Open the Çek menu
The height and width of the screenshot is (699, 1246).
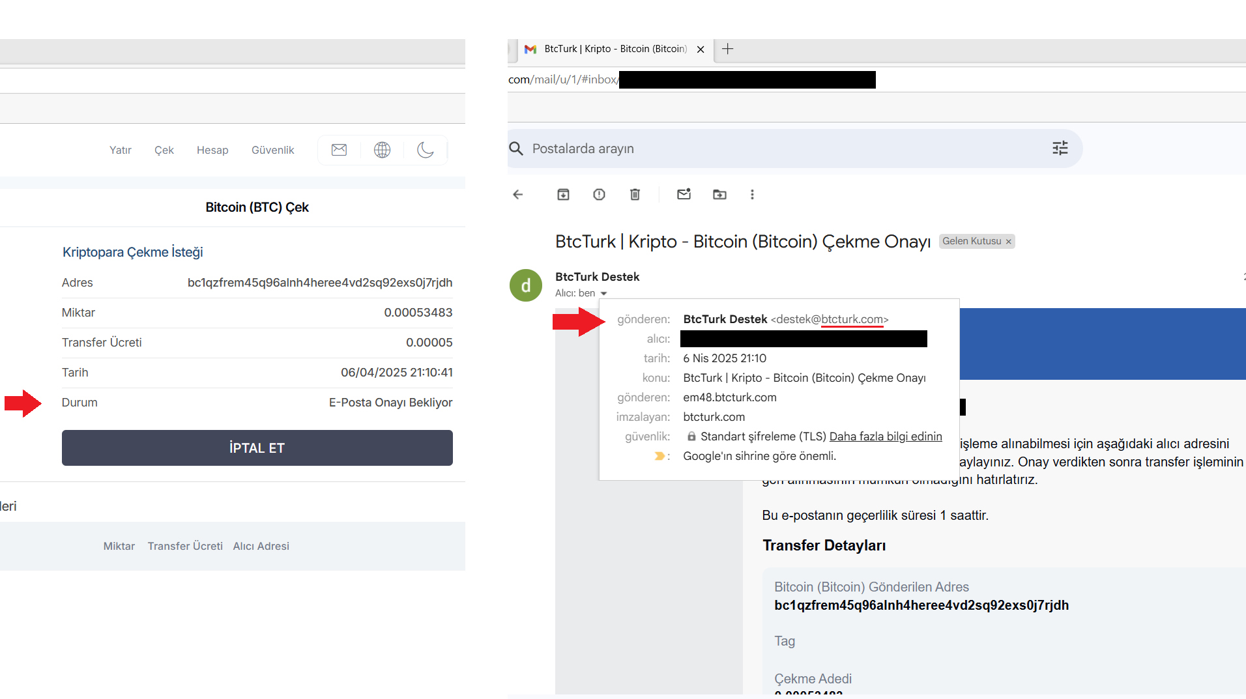click(x=164, y=150)
